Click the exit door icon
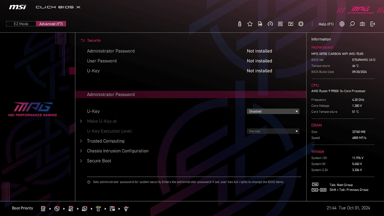Viewport: 384px width, 216px height. 372,24
